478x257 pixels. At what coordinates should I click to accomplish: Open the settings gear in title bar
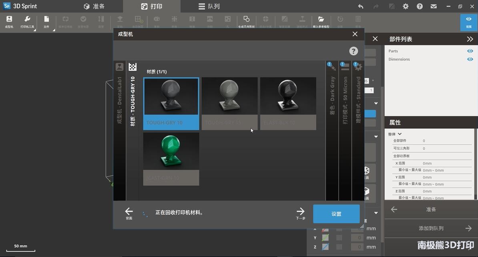tap(406, 6)
